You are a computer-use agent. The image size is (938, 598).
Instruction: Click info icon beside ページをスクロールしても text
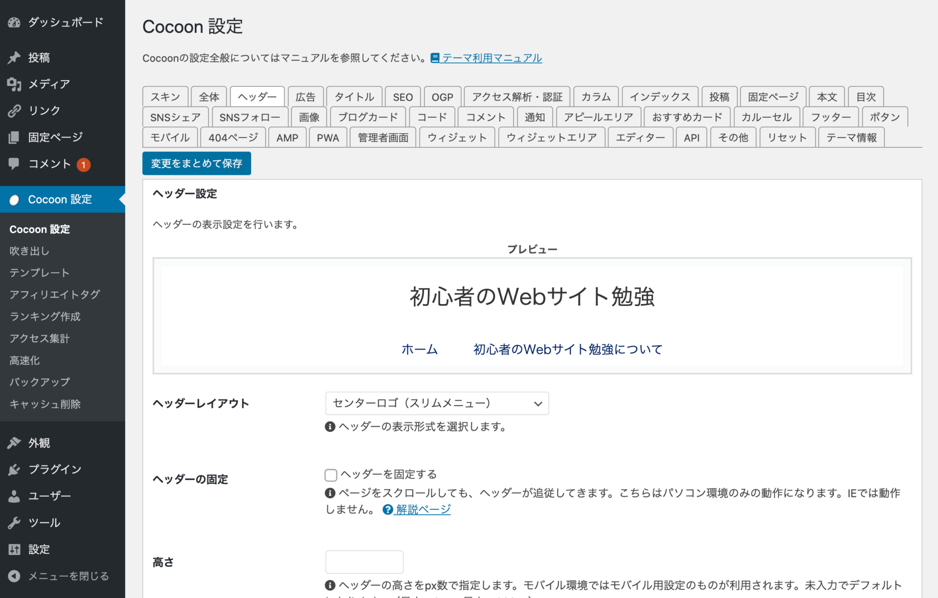[x=330, y=493]
